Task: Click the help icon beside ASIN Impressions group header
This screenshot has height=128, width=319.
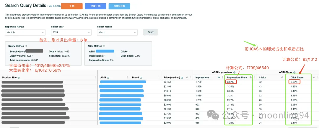Action: click(234, 72)
